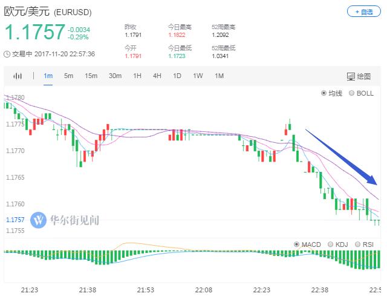Switch to the 15m timeframe
The image size is (387, 302).
point(91,76)
